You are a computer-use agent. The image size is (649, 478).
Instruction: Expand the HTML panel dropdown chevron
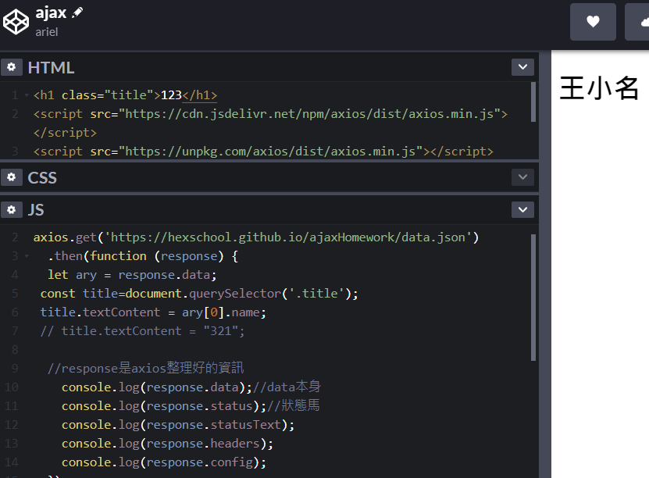[x=522, y=67]
